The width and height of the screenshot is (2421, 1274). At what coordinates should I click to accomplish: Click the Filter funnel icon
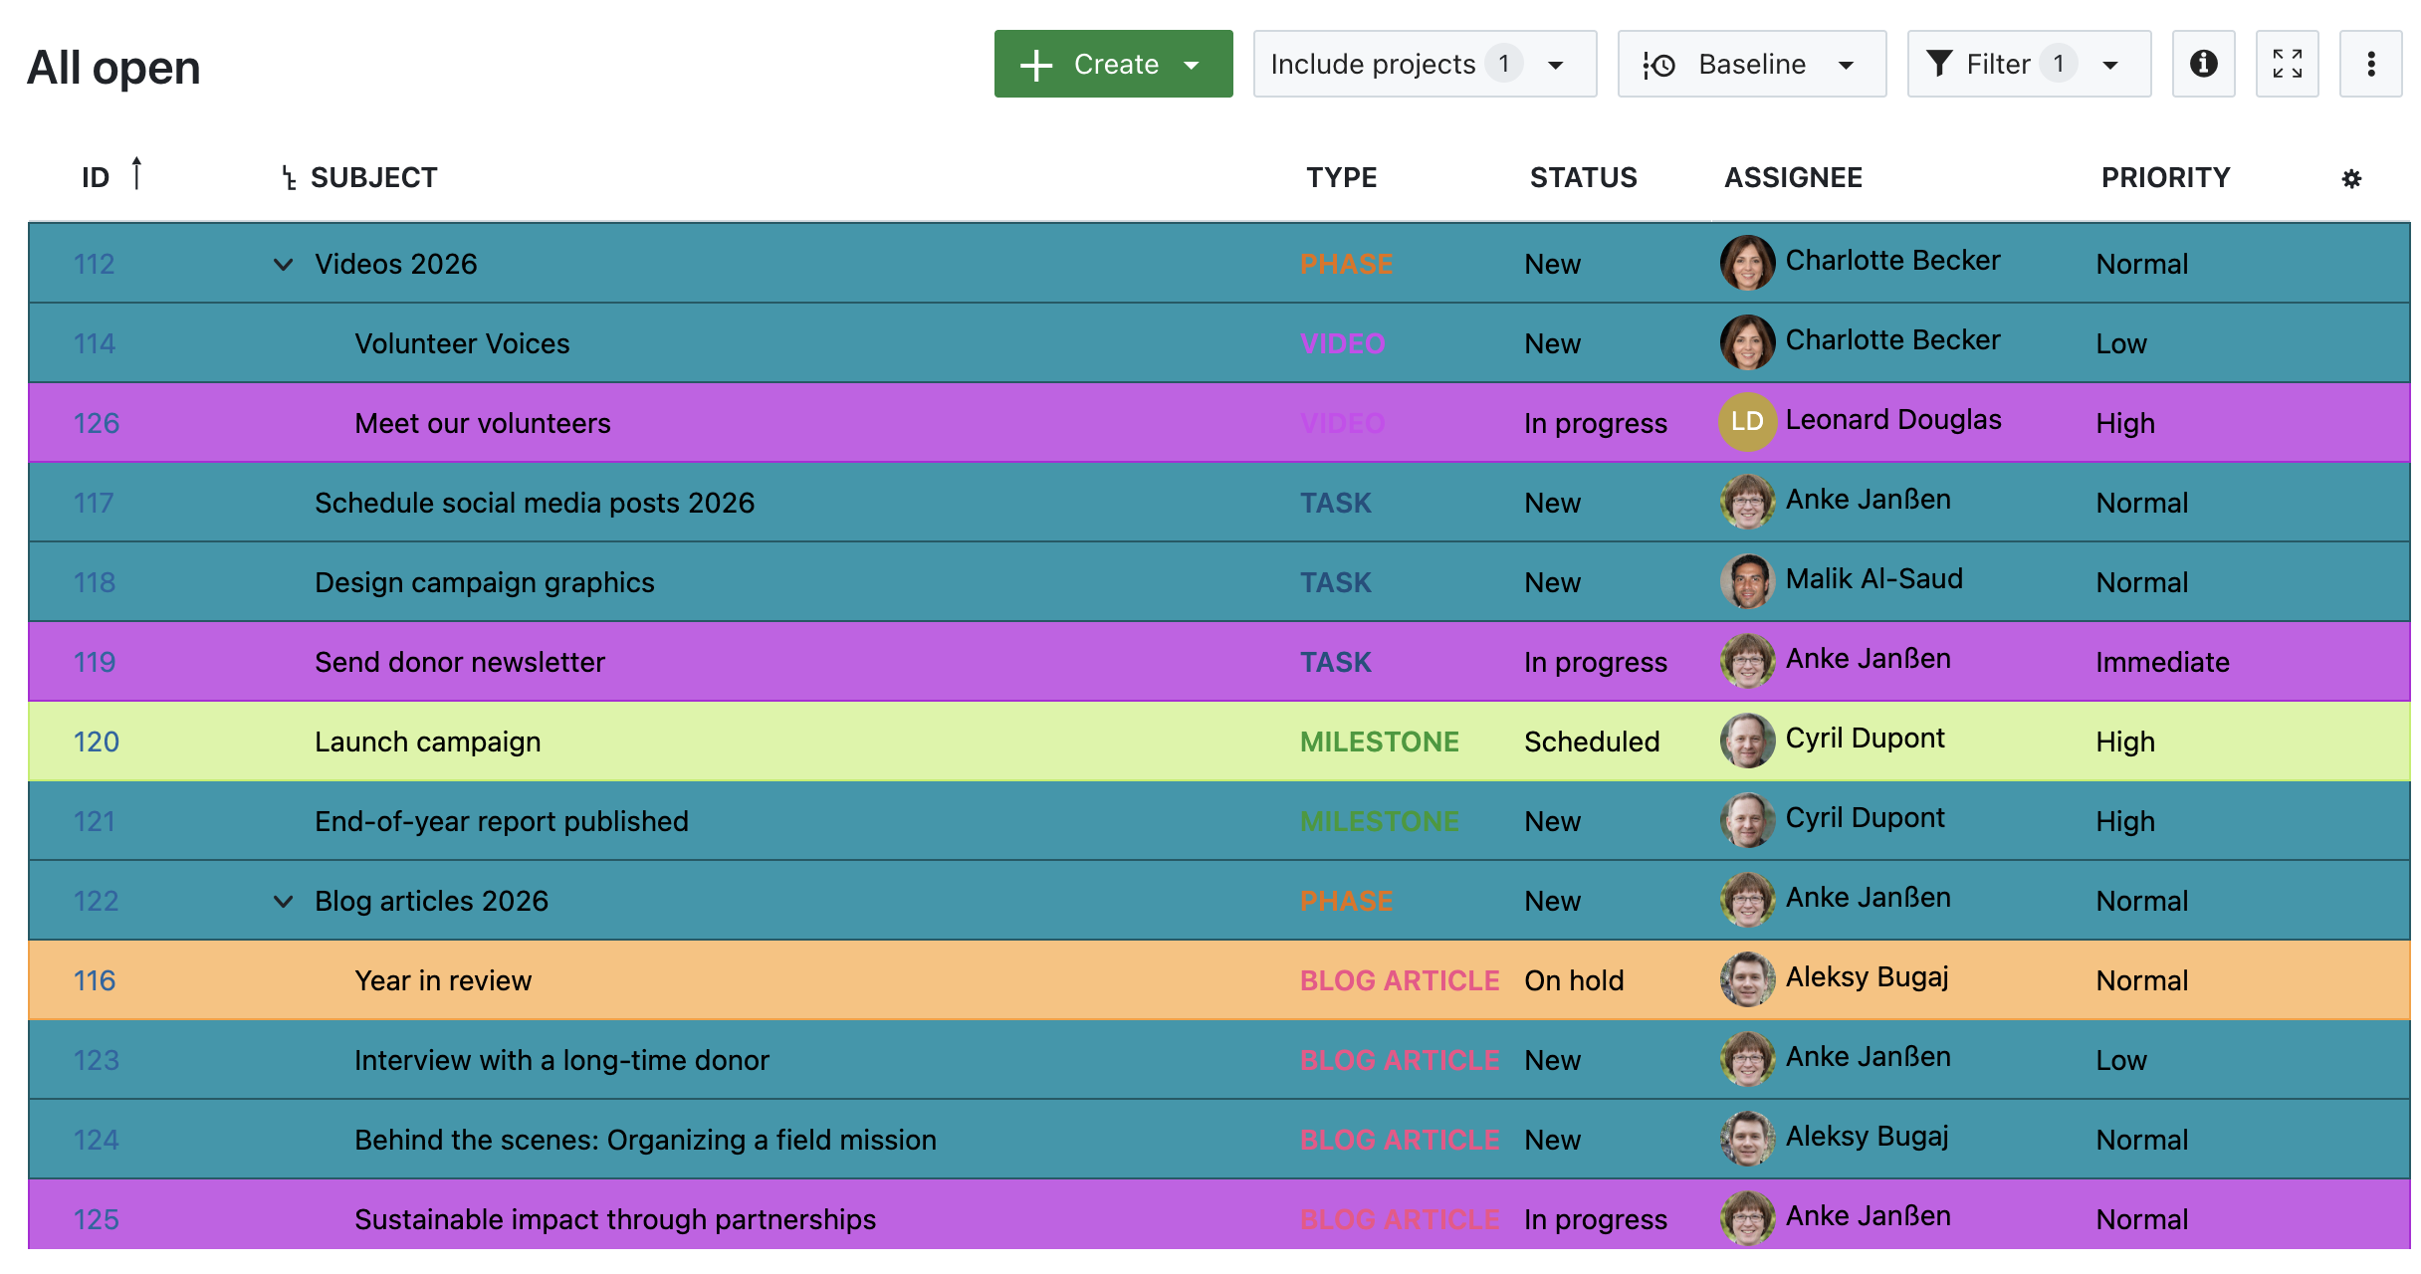click(x=1940, y=64)
